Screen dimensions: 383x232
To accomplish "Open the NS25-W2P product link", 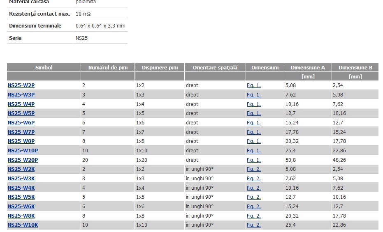I will point(21,85).
